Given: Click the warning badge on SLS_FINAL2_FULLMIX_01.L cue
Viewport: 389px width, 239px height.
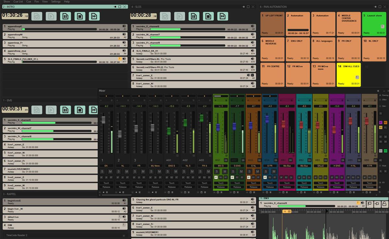Looking at the screenshot, I should (x=120, y=59).
